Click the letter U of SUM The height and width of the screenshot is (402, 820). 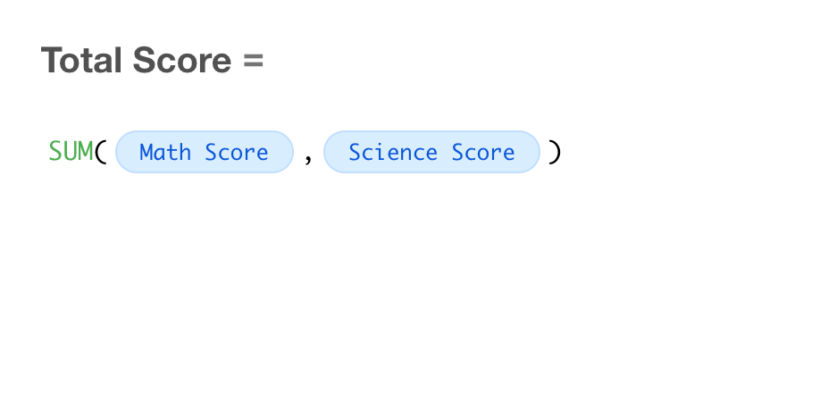point(71,152)
